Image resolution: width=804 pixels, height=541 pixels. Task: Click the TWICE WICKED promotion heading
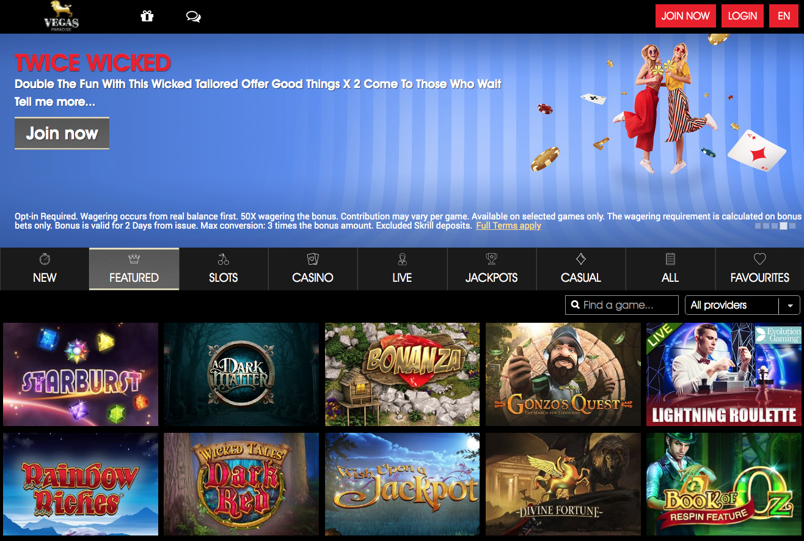[x=93, y=62]
